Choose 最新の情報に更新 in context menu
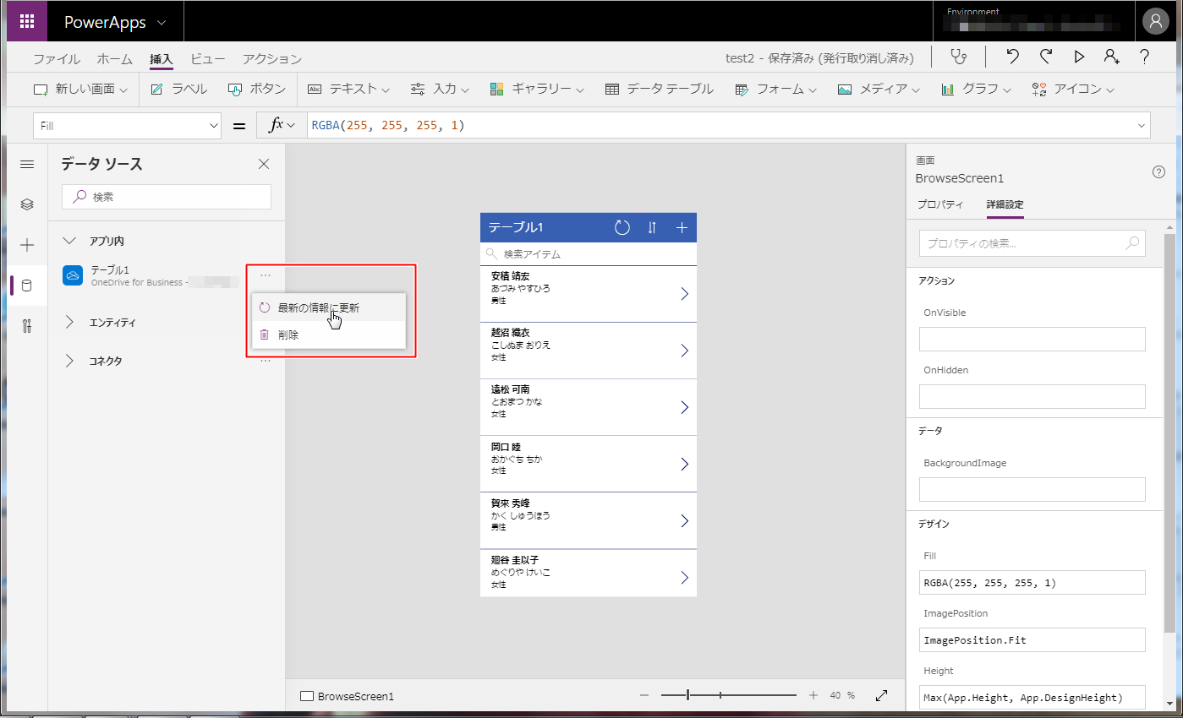Screen dimensions: 1183x718 329,307
